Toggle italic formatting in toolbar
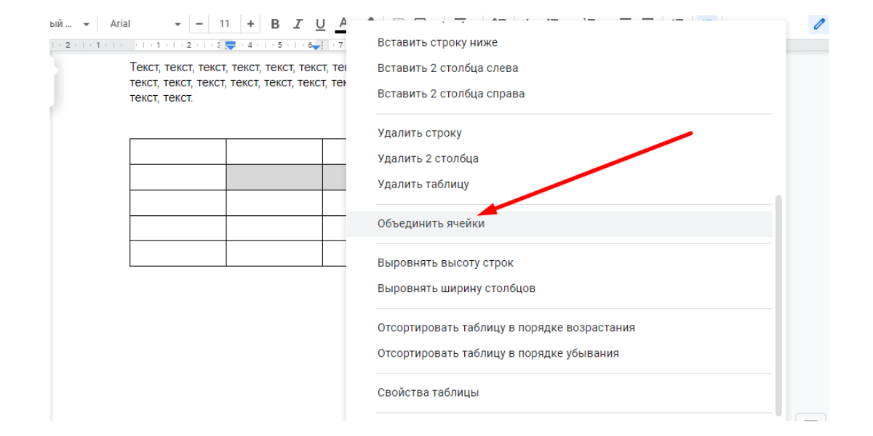873x436 pixels. [x=298, y=24]
